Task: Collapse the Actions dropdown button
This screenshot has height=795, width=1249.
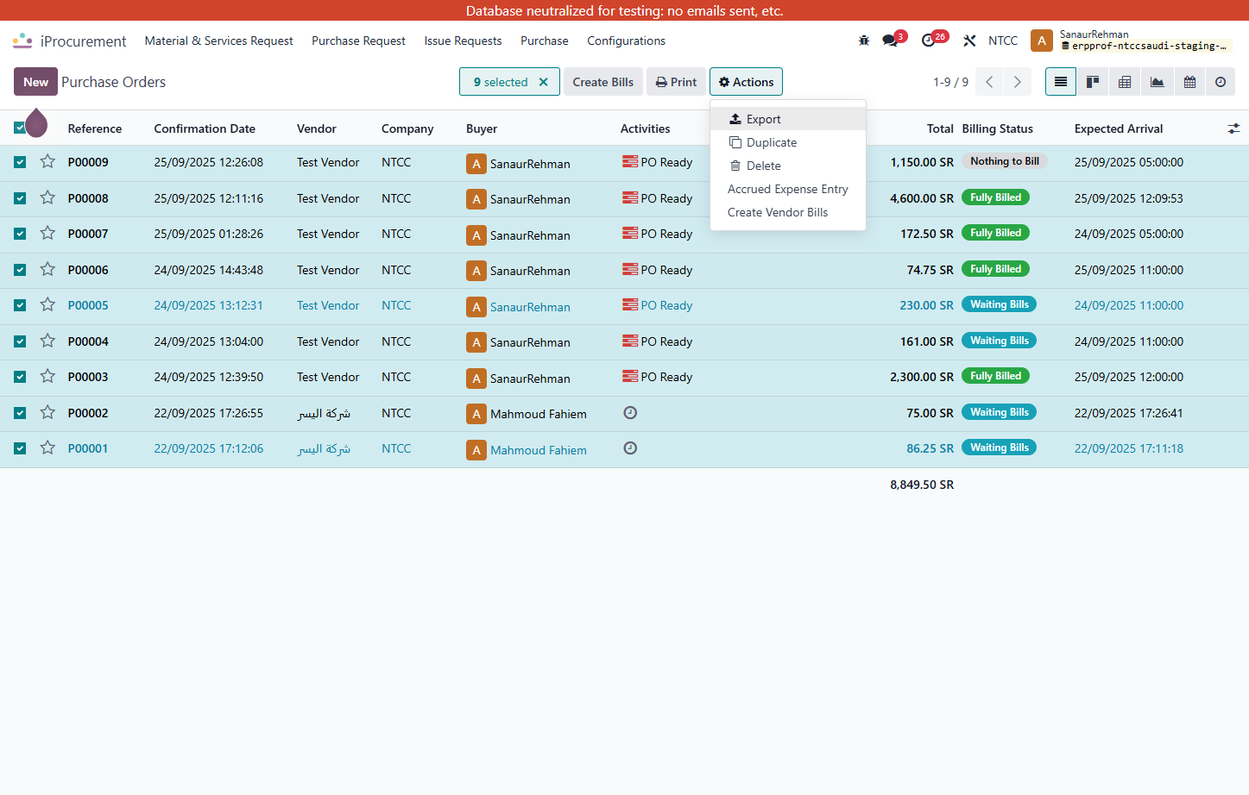Action: point(747,82)
